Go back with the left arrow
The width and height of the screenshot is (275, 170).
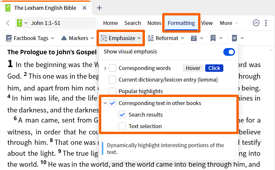8,23
